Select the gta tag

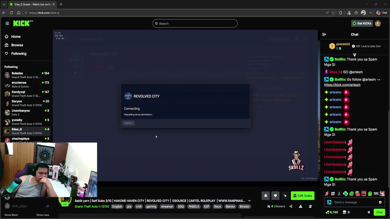[x=129, y=207]
